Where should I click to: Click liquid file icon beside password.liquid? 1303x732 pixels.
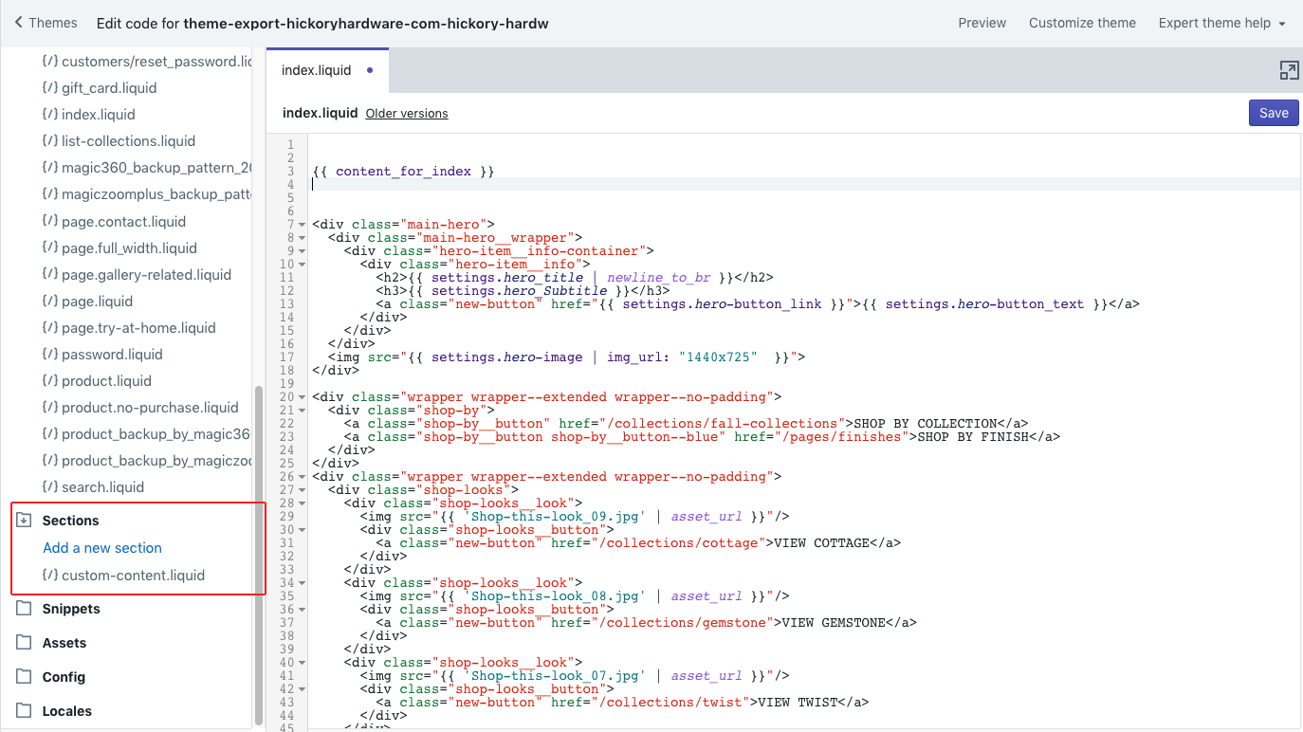tap(50, 354)
